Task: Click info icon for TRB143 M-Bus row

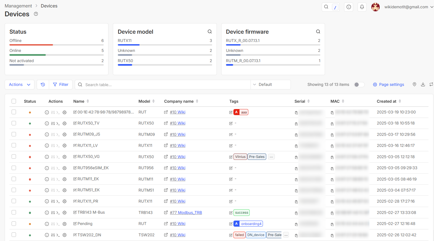Action: pyautogui.click(x=47, y=213)
